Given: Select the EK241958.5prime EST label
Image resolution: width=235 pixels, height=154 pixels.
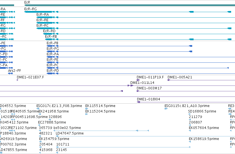Looking at the screenshot, I should (x=54, y=111).
